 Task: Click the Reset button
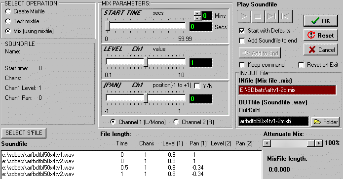321,35
